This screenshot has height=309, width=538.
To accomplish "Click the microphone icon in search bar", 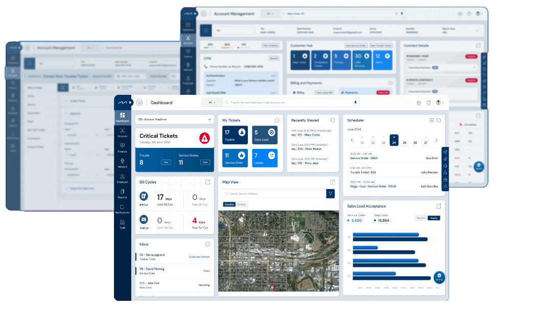I will 356,102.
